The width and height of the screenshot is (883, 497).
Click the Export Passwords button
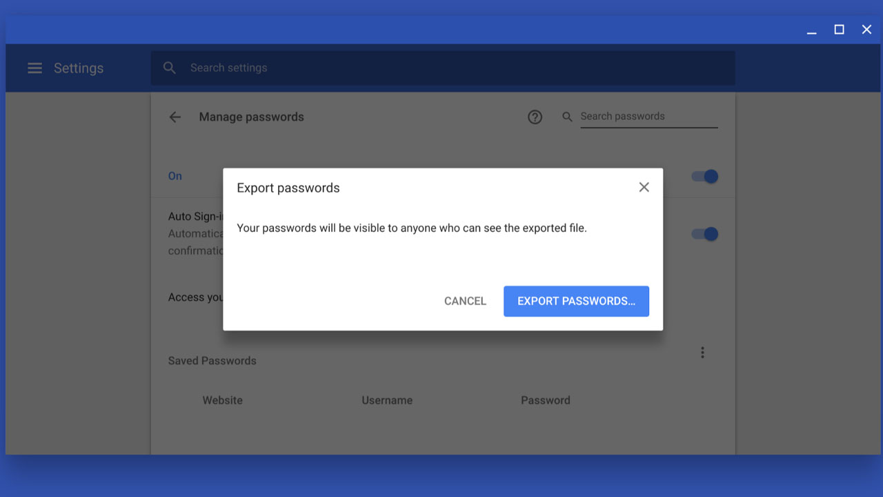[x=576, y=301]
